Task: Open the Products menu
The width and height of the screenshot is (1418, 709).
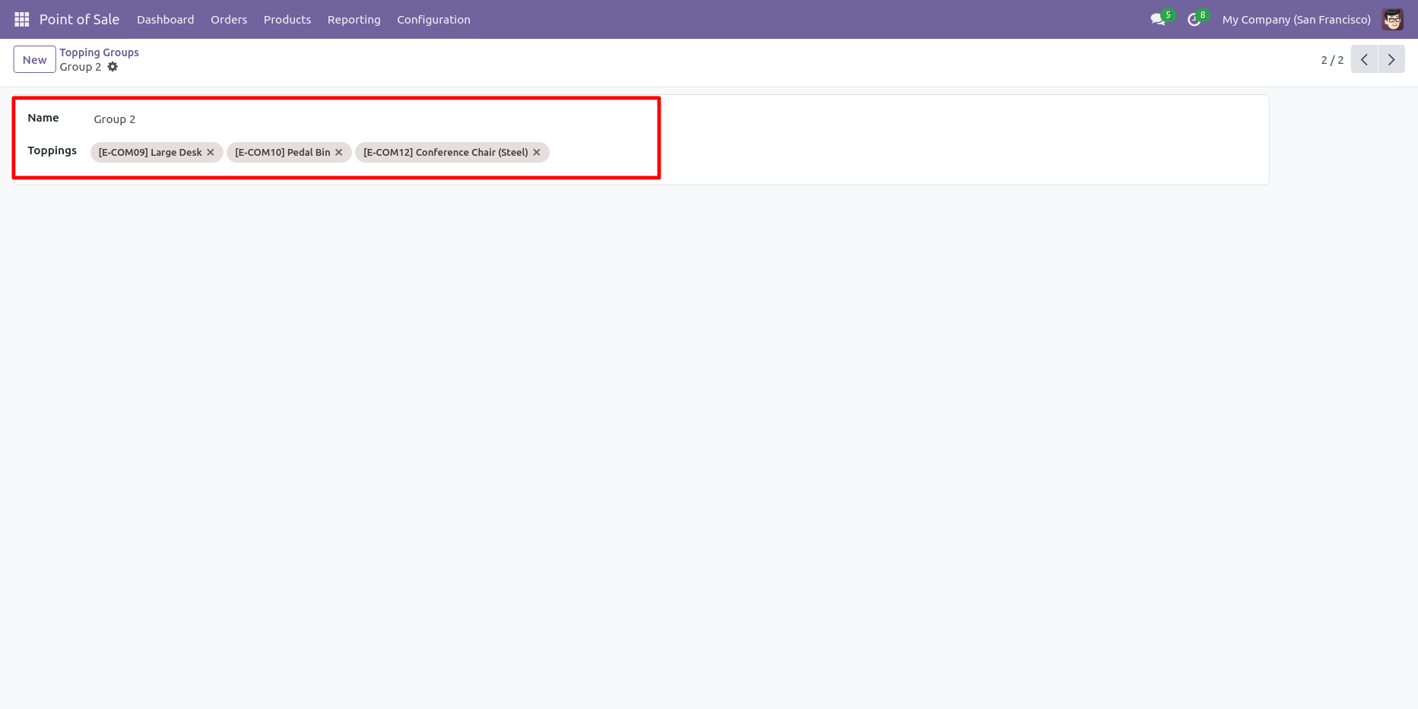Action: tap(287, 19)
